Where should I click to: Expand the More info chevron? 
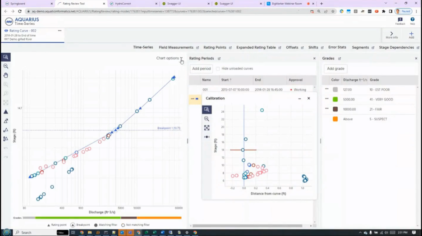392,34
